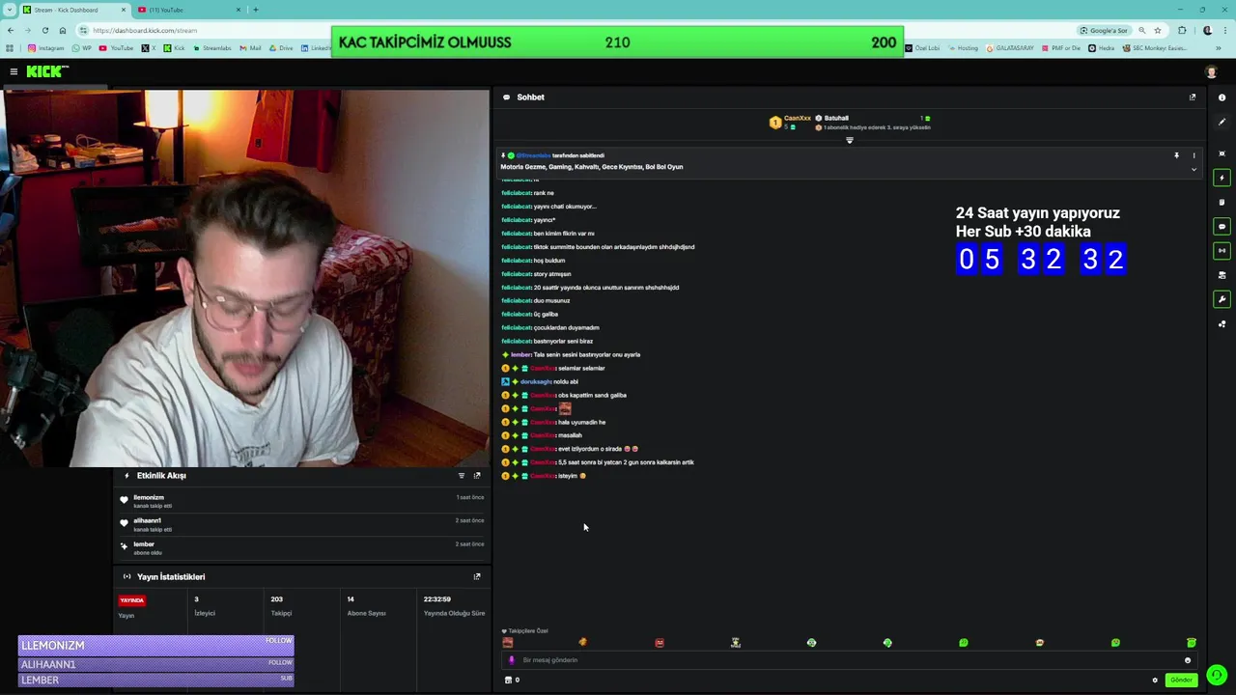Switch to the YouTube browser tab
The height and width of the screenshot is (695, 1236).
[x=188, y=10]
